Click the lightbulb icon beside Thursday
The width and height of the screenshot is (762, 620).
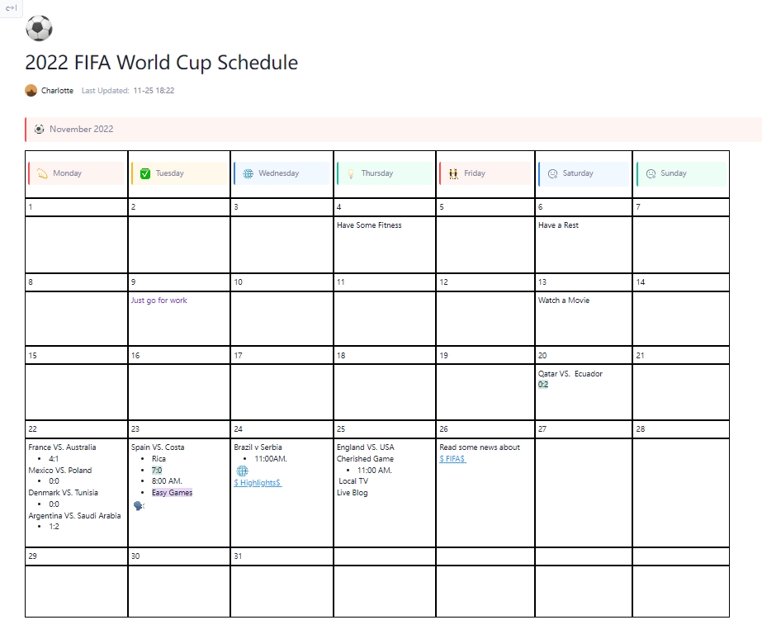point(351,173)
